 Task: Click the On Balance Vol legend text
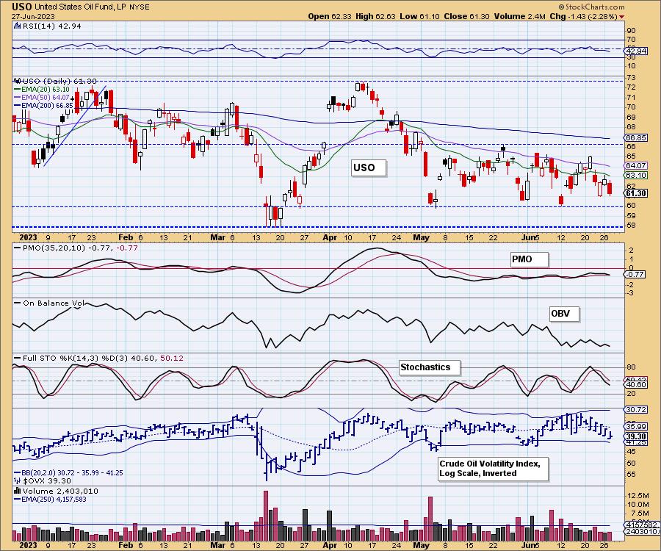coord(54,303)
